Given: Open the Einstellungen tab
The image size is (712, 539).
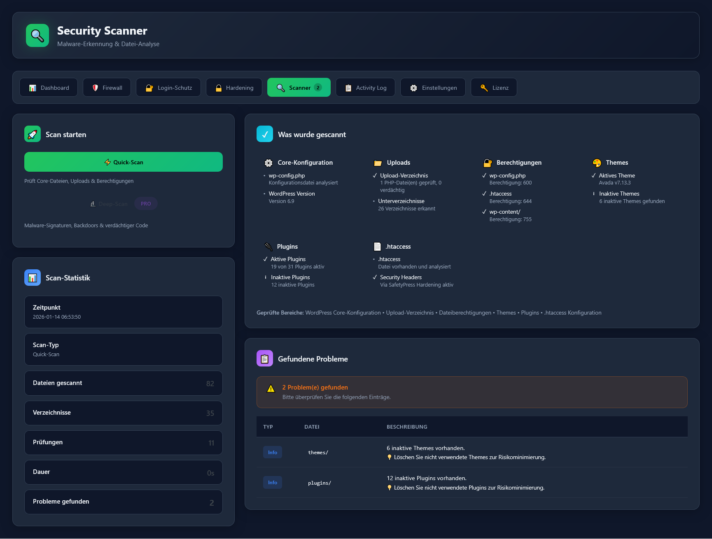Looking at the screenshot, I should 432,87.
